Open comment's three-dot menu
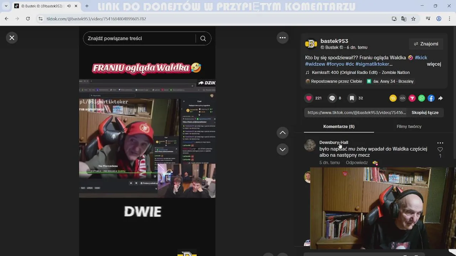Image resolution: width=456 pixels, height=256 pixels. click(440, 143)
